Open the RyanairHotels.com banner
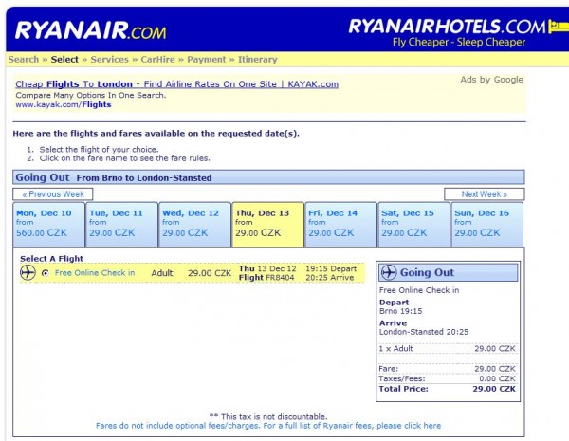 (x=459, y=32)
